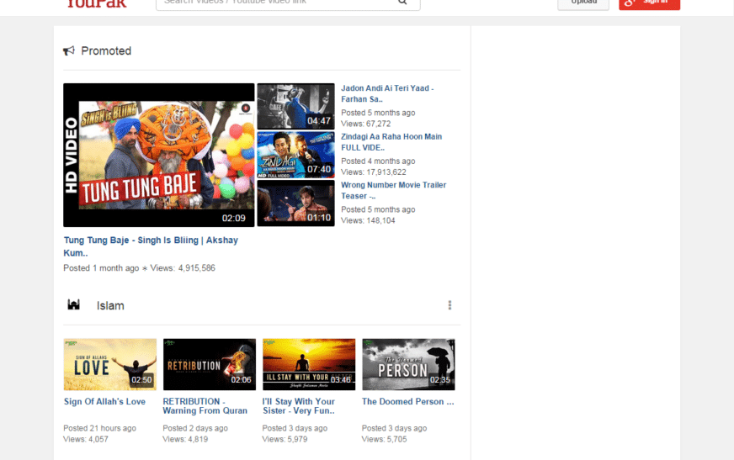734x460 pixels.
Task: Click 'Views: 67,272' text
Action: coord(365,124)
